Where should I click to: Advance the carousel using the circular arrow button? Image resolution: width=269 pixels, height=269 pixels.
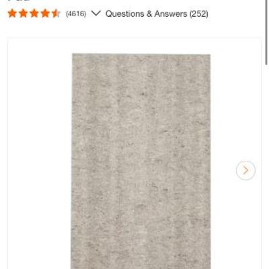pyautogui.click(x=245, y=170)
